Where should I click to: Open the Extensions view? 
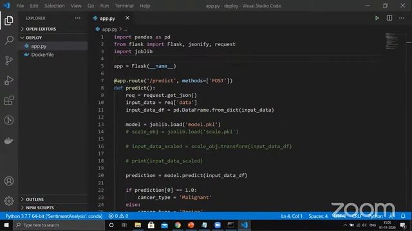pyautogui.click(x=8, y=100)
